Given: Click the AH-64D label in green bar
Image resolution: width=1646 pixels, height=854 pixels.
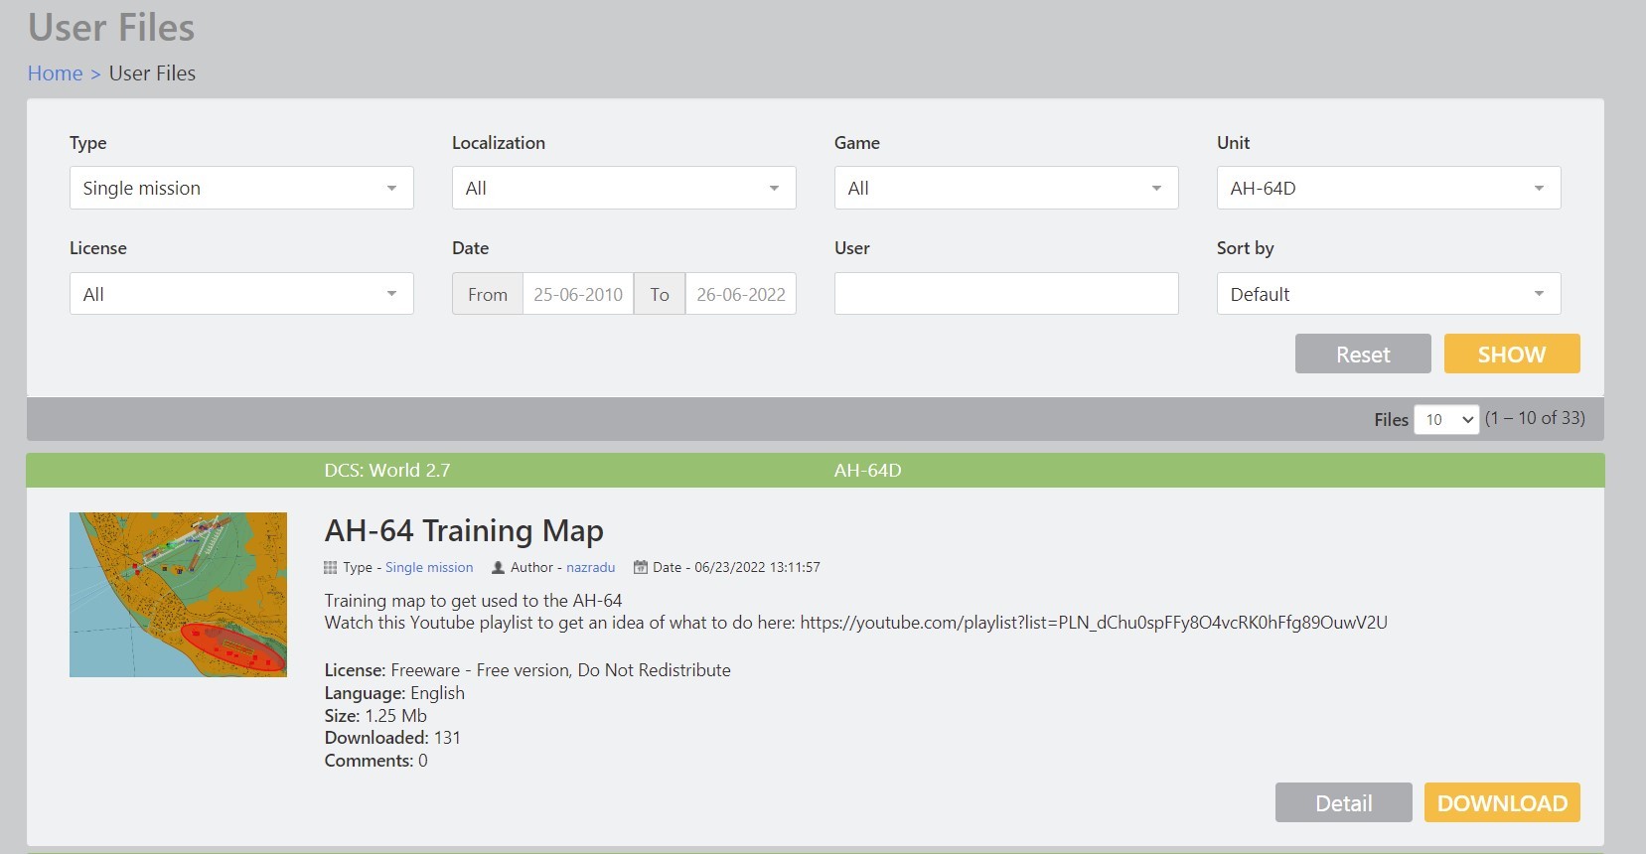Looking at the screenshot, I should (x=868, y=471).
